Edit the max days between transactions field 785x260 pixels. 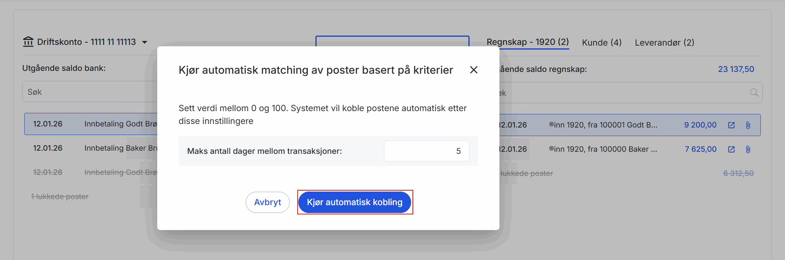click(x=426, y=151)
